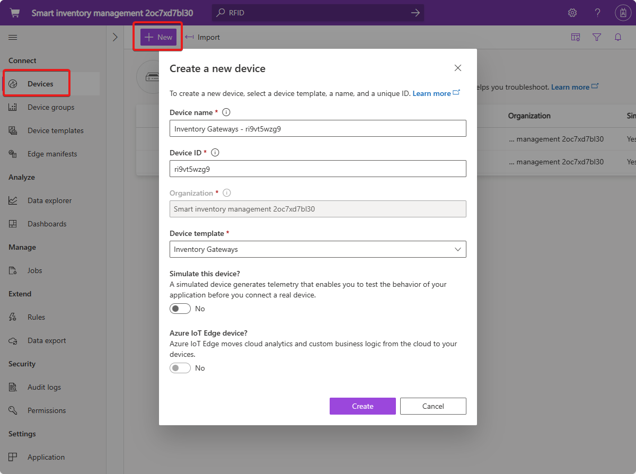The width and height of the screenshot is (636, 474).
Task: Click the Device name info icon
Action: 226,112
